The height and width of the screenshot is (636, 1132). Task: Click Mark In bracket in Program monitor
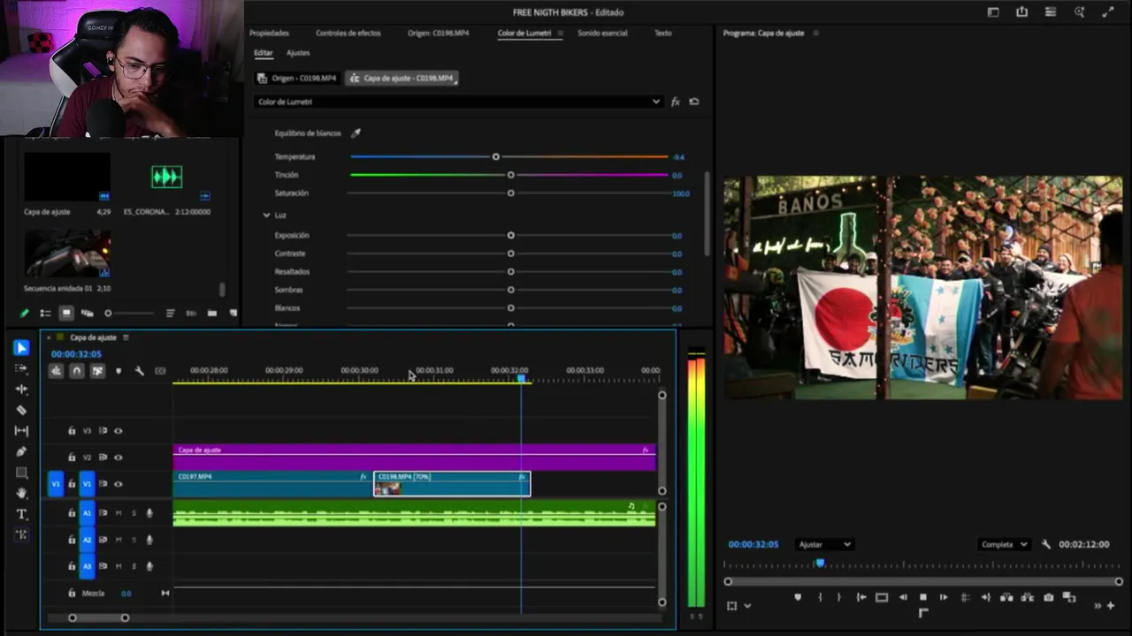820,597
